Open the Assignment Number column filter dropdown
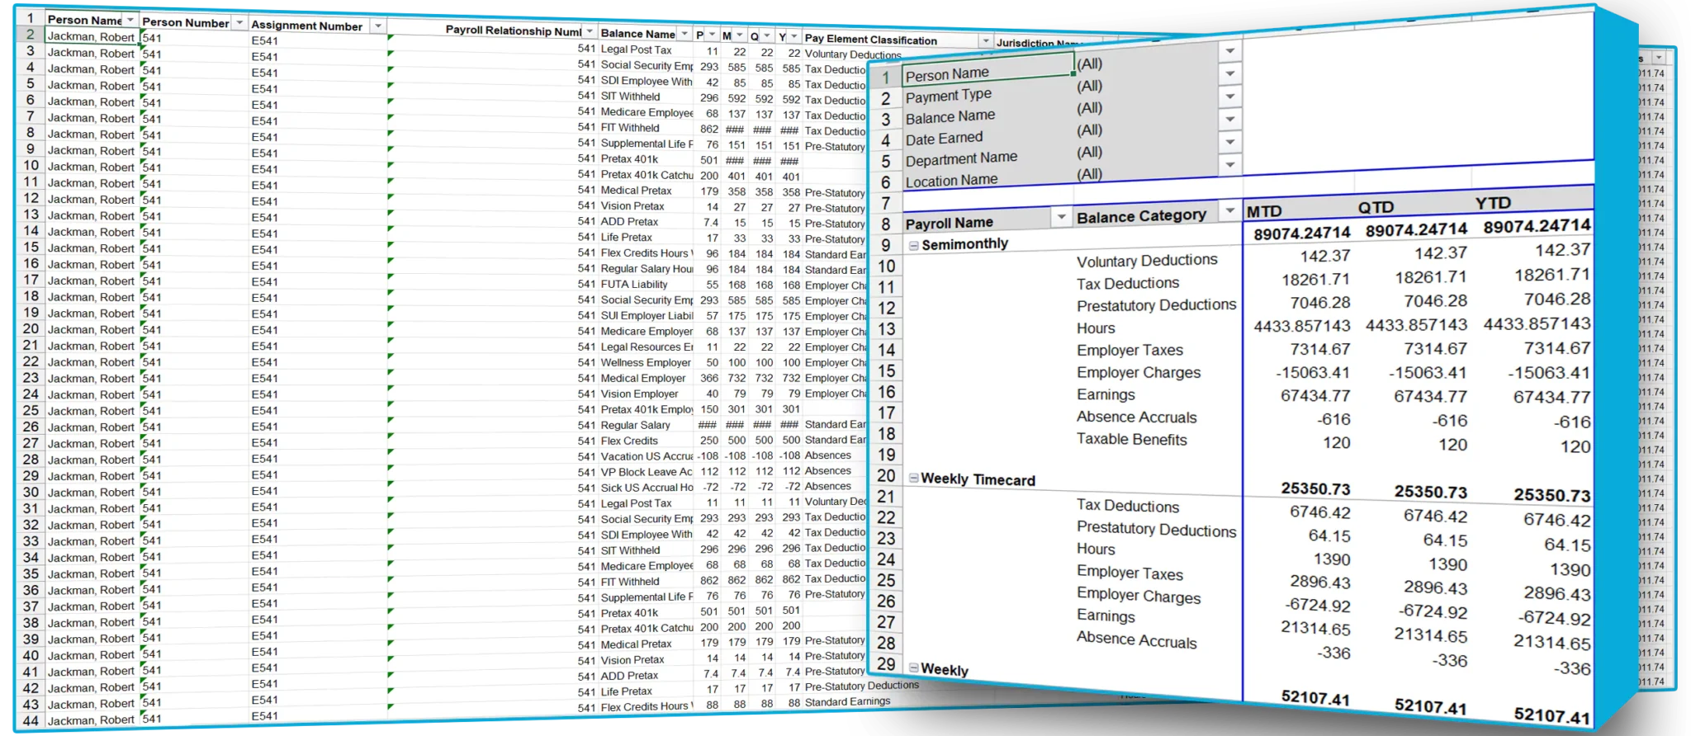 click(x=377, y=26)
